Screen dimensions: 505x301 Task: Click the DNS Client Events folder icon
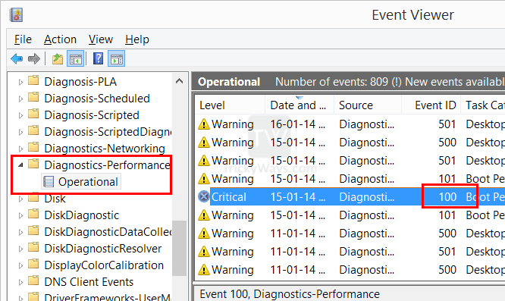pos(33,281)
